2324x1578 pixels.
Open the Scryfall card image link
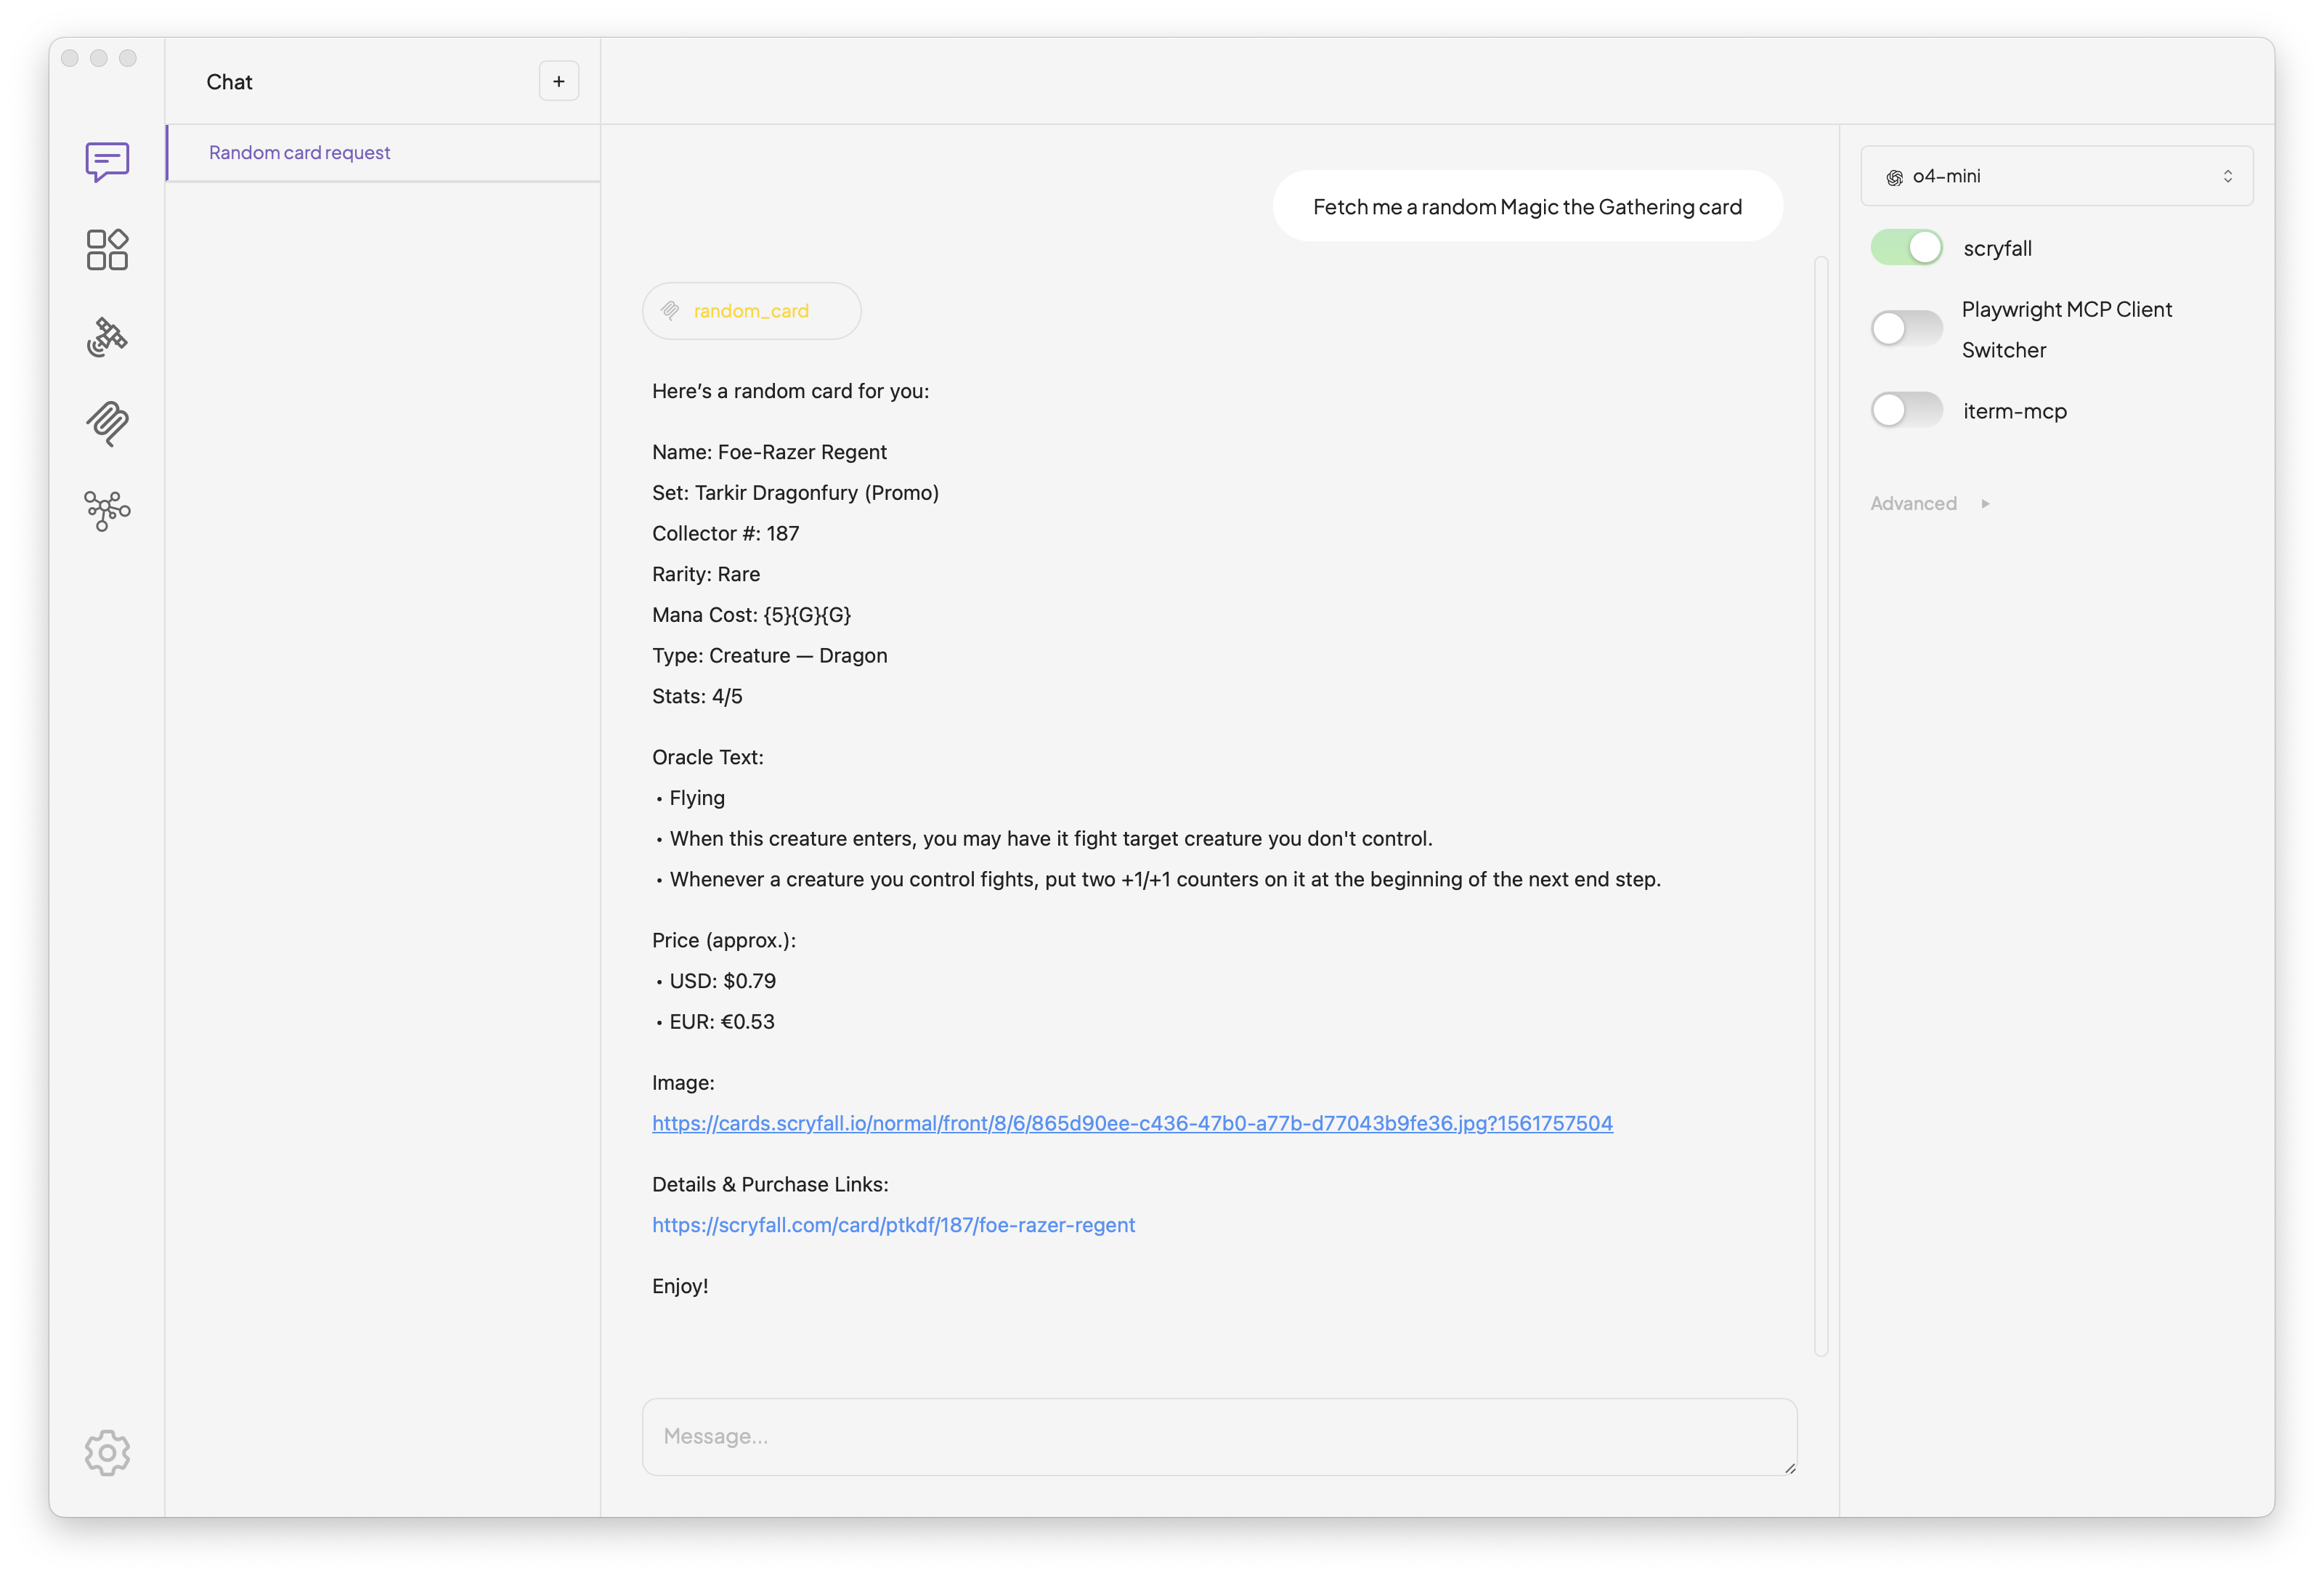click(x=1131, y=1124)
